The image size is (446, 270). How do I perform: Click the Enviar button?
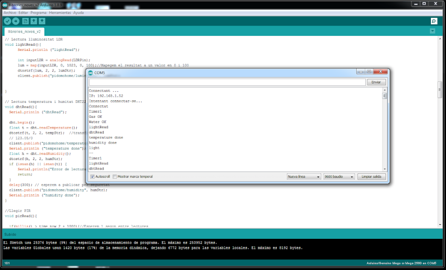(376, 82)
